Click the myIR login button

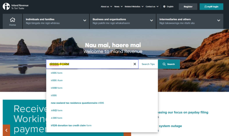coord(211,6)
